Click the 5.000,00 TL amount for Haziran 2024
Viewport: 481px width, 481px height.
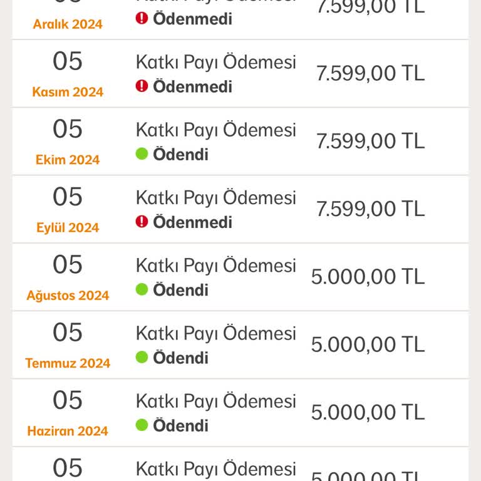[x=368, y=412]
